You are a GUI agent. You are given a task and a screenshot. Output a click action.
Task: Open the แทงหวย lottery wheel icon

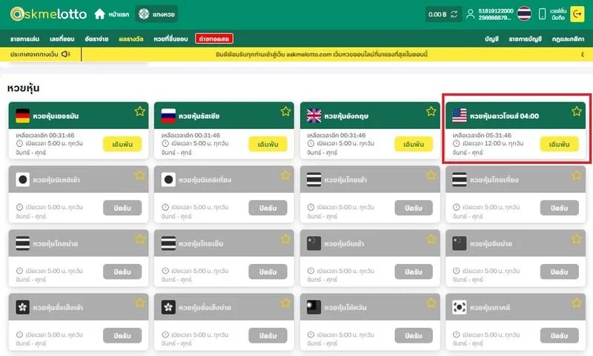click(x=143, y=14)
